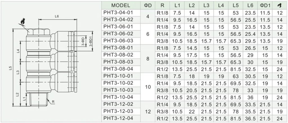Click the wrench icon in the table header
288x123 pixels.
point(280,6)
